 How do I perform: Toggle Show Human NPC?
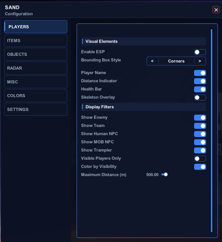pos(200,134)
